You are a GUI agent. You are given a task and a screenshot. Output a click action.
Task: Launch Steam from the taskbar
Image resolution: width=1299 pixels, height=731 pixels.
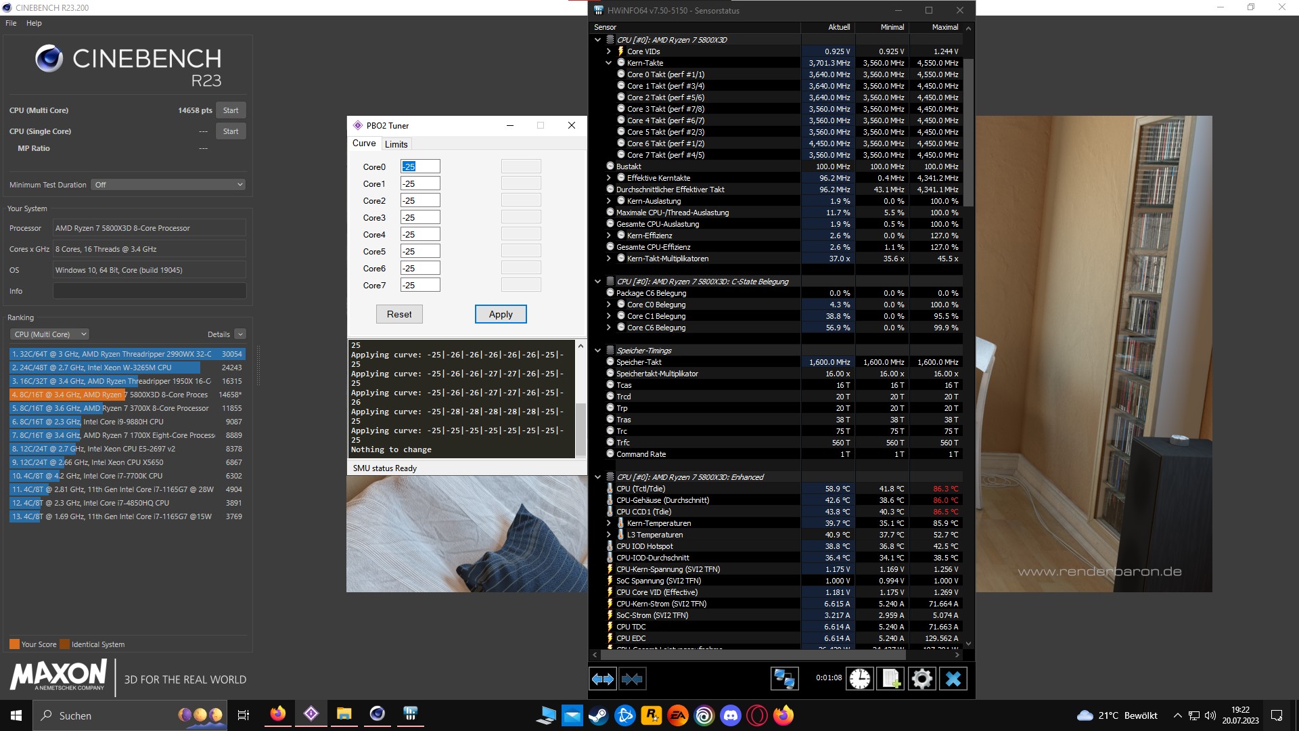pyautogui.click(x=598, y=715)
